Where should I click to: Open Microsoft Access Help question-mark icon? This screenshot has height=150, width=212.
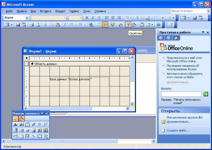(158, 25)
